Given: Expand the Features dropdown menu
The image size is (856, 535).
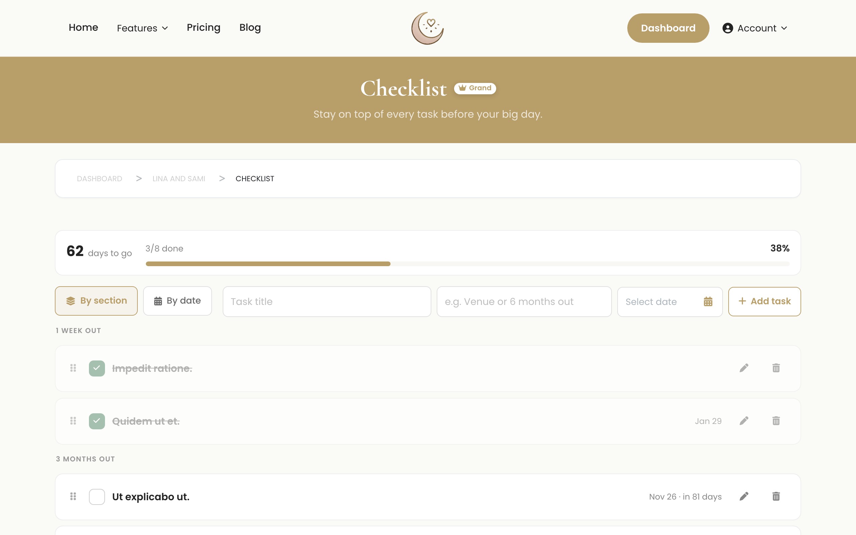Looking at the screenshot, I should (x=142, y=28).
